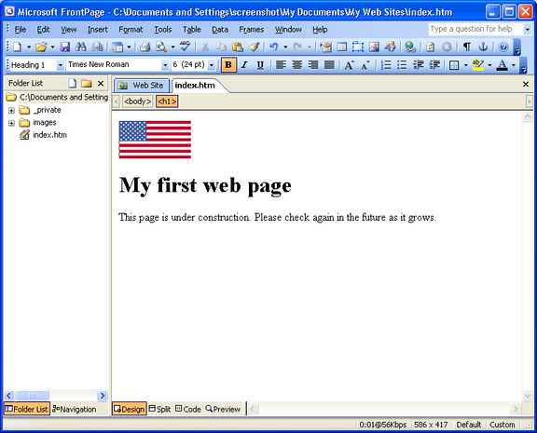Open the Times New Roman font dropdown
537x433 pixels.
(165, 64)
